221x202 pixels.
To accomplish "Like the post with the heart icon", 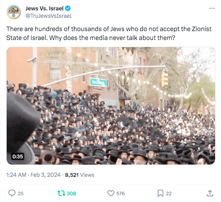I will click(111, 193).
